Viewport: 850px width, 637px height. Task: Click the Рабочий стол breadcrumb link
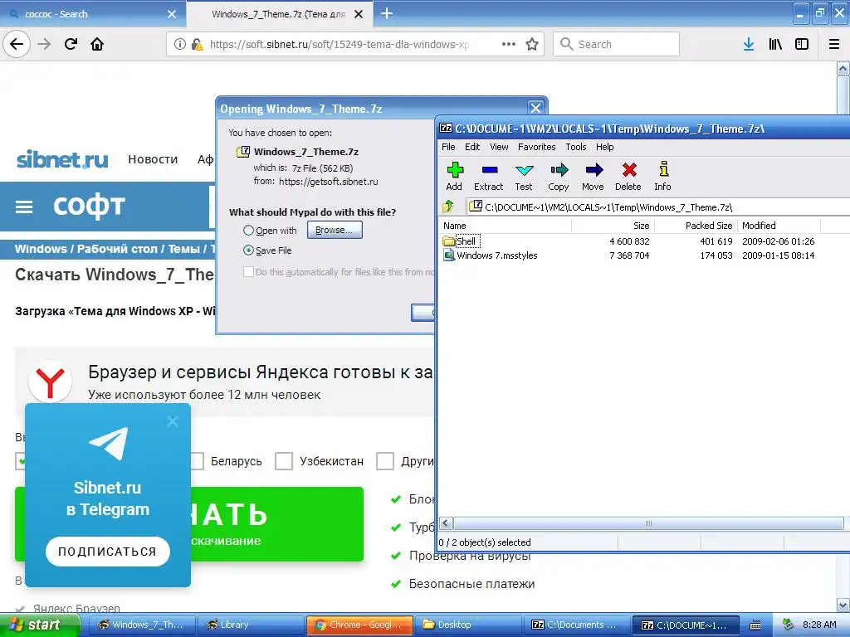(x=116, y=249)
